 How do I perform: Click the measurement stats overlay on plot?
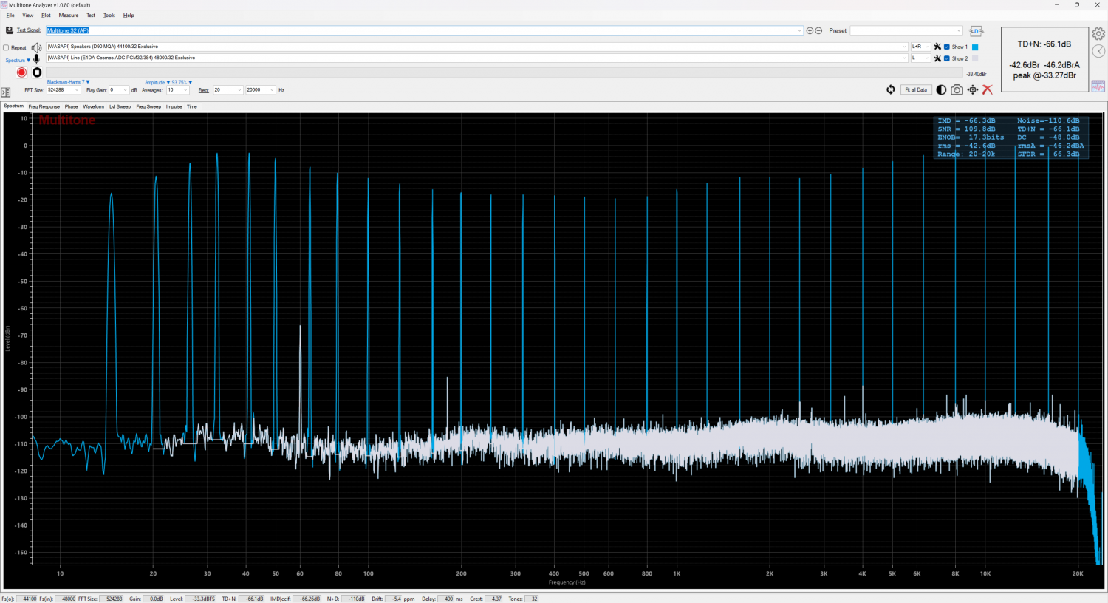point(1010,137)
